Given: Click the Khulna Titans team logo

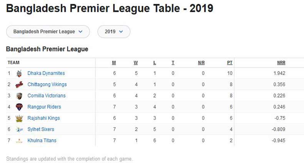Looking at the screenshot, I should (19, 141).
